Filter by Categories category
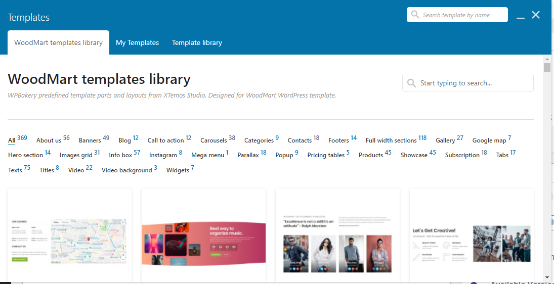This screenshot has height=284, width=554. pyautogui.click(x=262, y=139)
